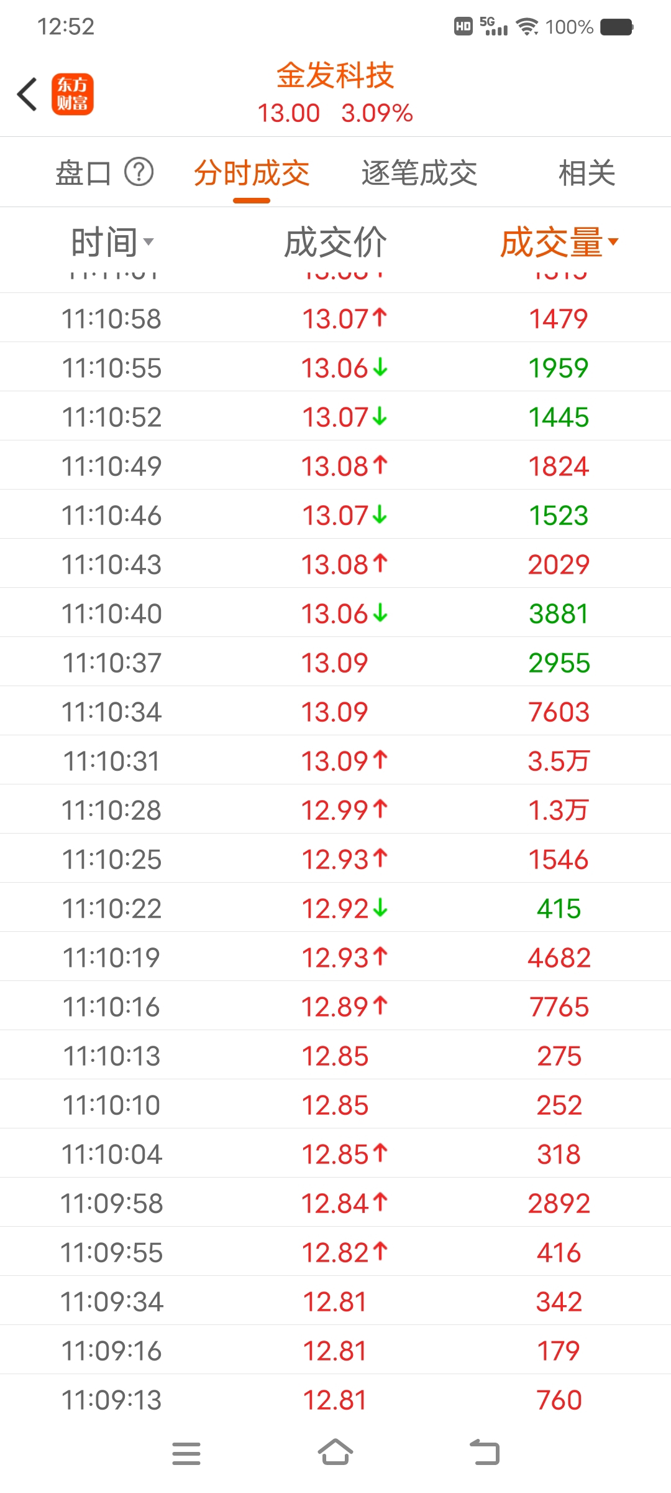Select the 11:09:58 trade row at 12.84
This screenshot has height=1493, width=671.
click(x=335, y=1202)
